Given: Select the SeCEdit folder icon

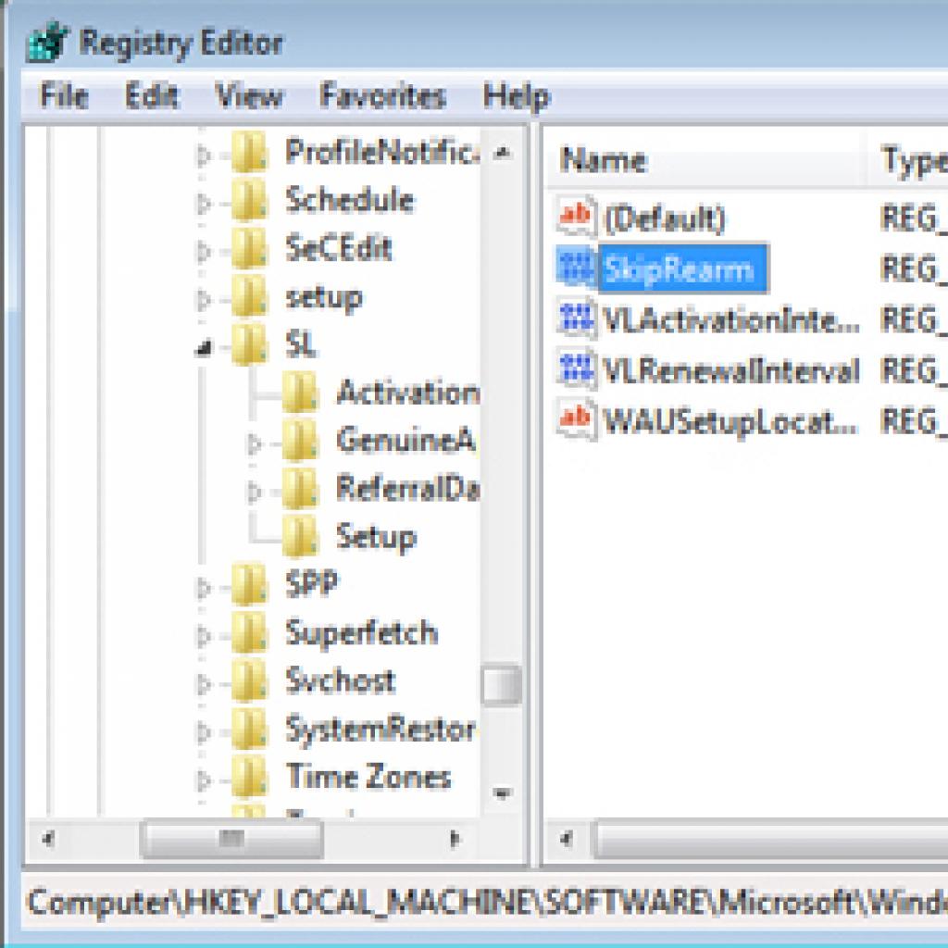Looking at the screenshot, I should click(x=249, y=248).
